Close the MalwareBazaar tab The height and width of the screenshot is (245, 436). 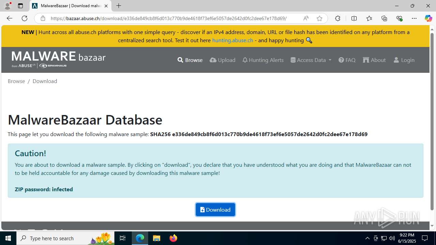click(x=106, y=6)
